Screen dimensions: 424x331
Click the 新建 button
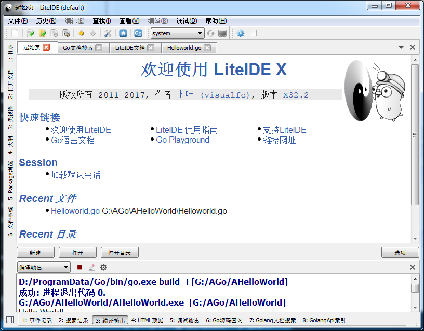click(x=35, y=253)
